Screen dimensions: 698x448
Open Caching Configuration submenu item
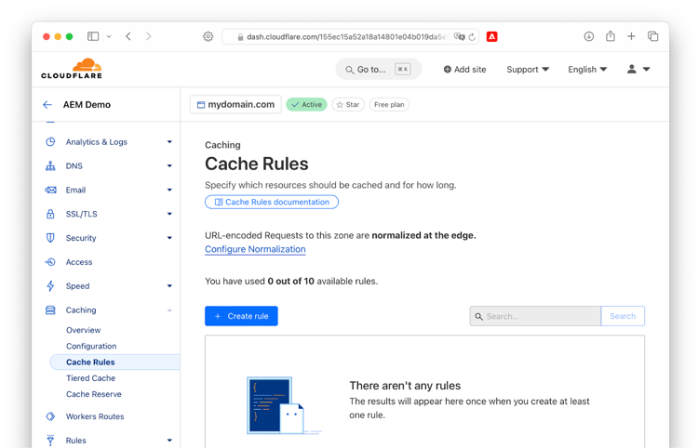coord(91,346)
